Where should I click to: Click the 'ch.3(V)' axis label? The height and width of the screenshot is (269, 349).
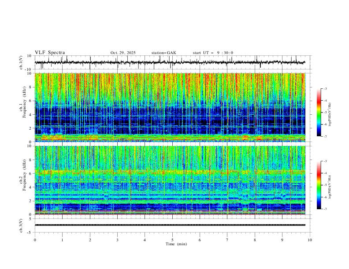(x=21, y=226)
